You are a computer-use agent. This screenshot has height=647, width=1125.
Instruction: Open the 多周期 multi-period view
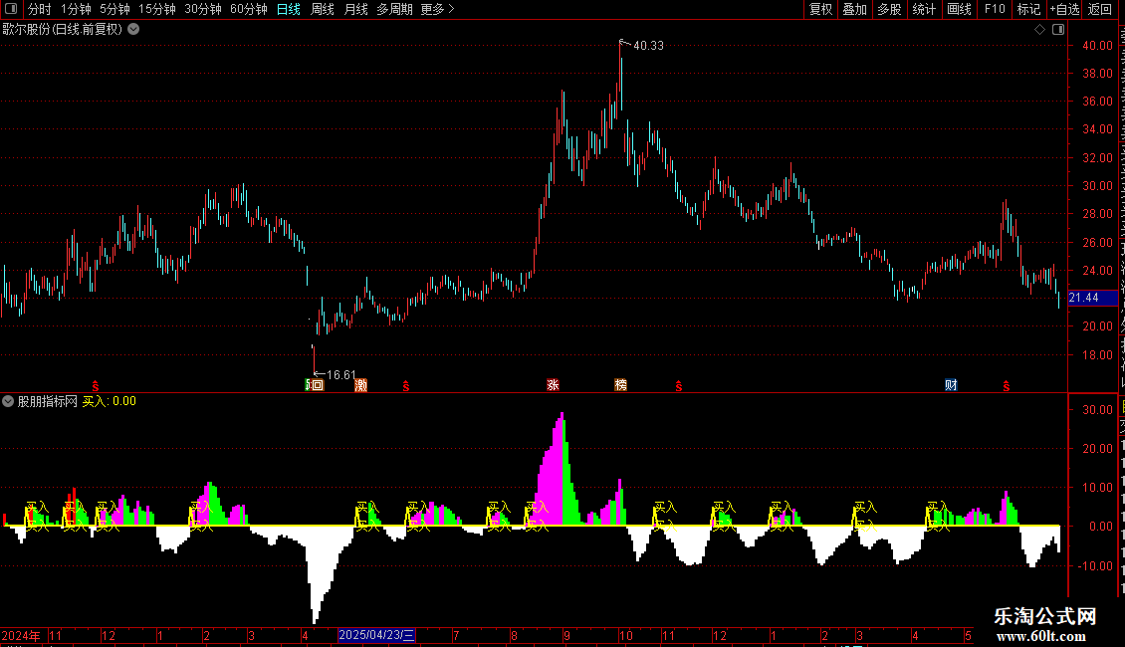tap(394, 9)
